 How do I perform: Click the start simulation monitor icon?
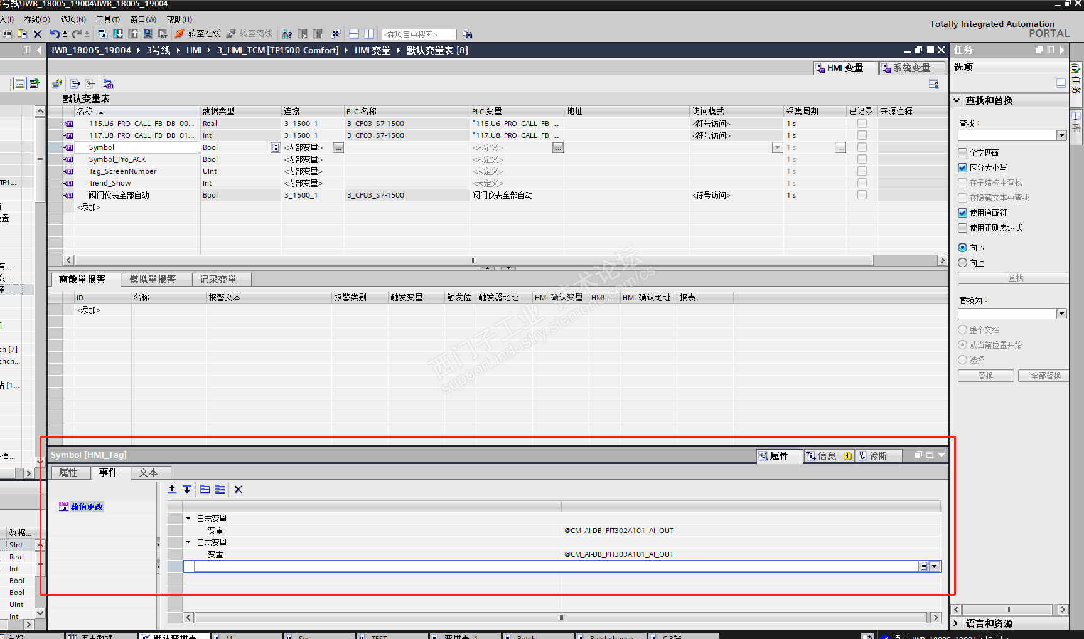pos(148,34)
